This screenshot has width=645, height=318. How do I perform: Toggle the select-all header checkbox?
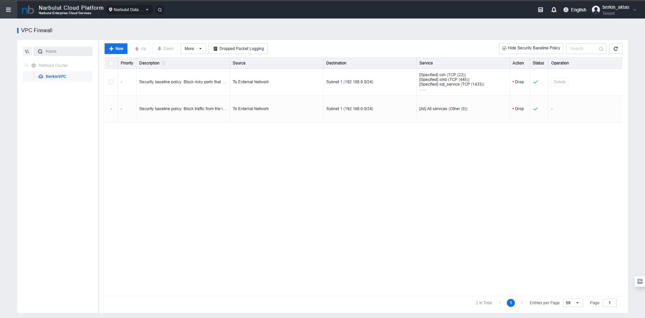coord(111,63)
